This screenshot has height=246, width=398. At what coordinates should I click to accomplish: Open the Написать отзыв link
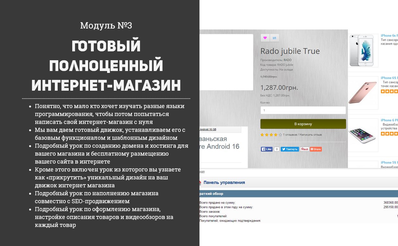click(x=311, y=135)
